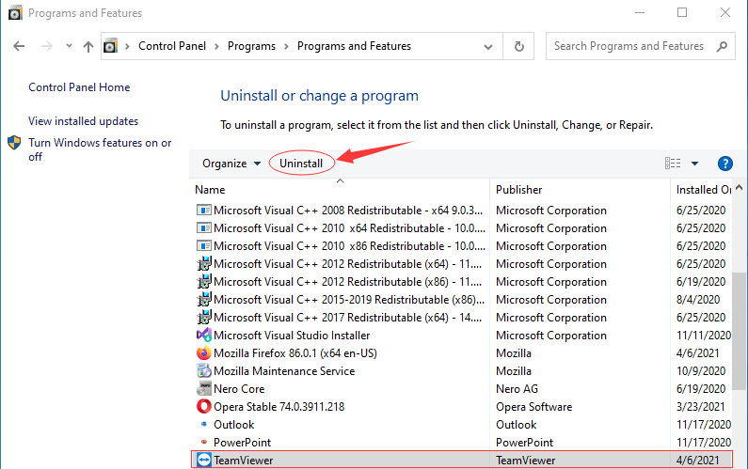Open the view options dropdown arrow

pyautogui.click(x=694, y=164)
